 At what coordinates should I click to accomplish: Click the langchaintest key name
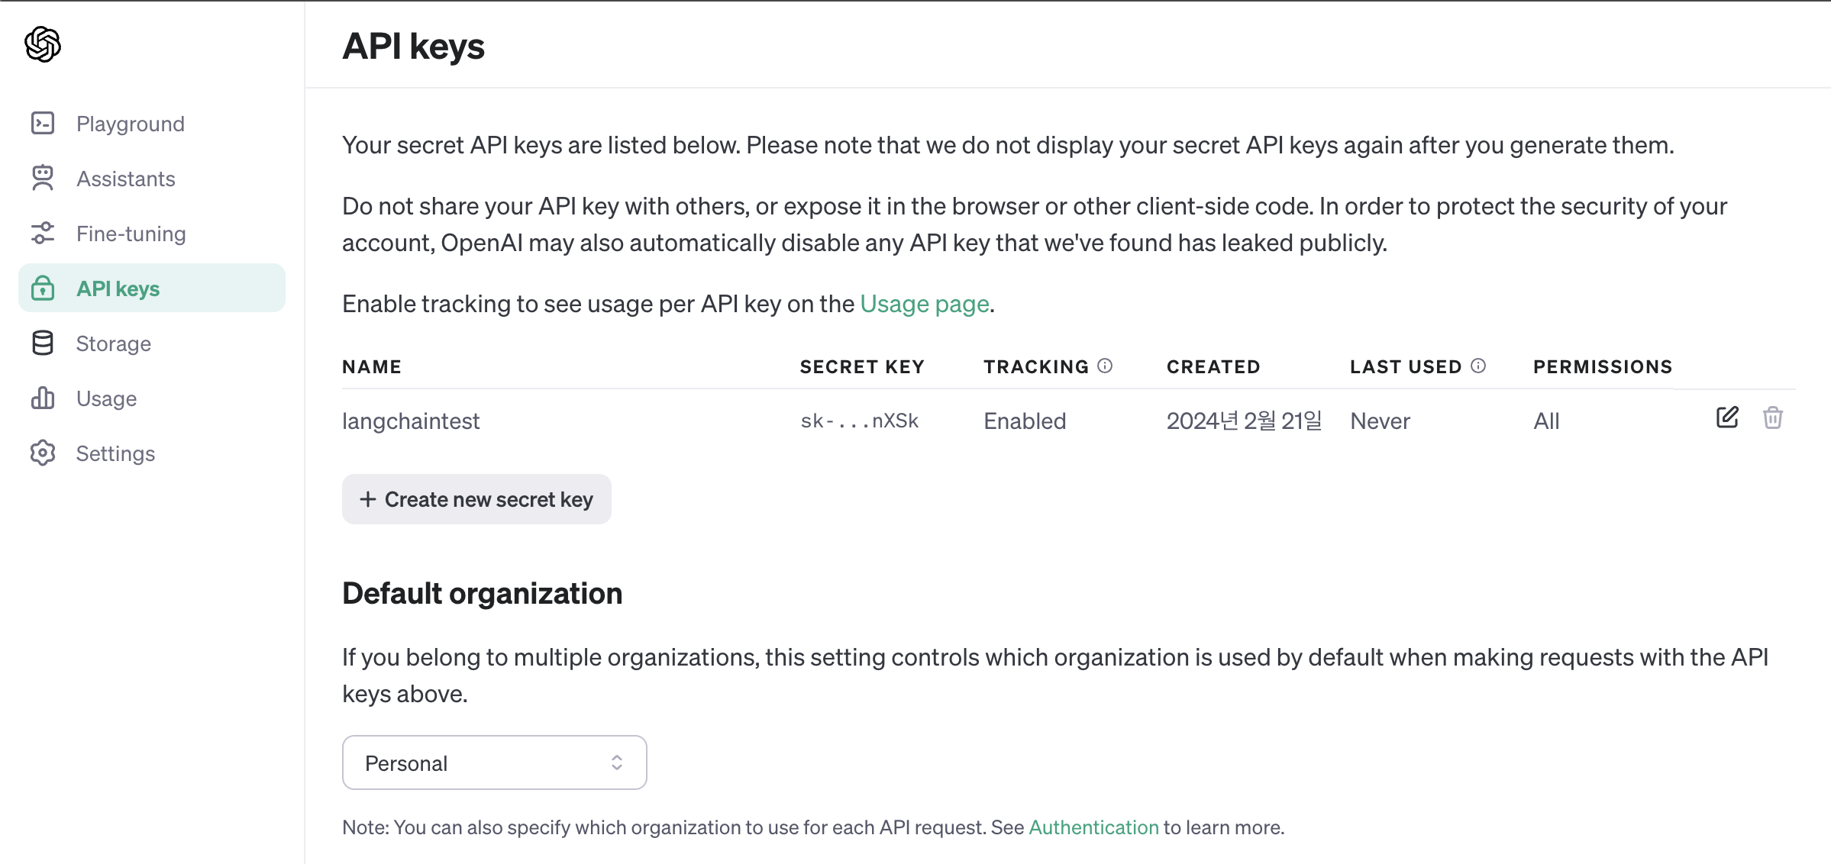(411, 421)
